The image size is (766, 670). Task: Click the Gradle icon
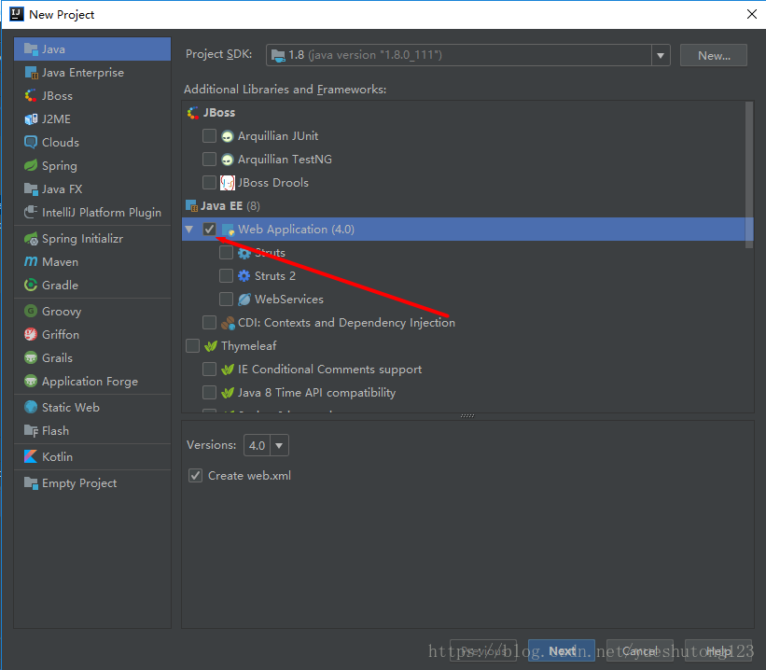click(x=31, y=285)
